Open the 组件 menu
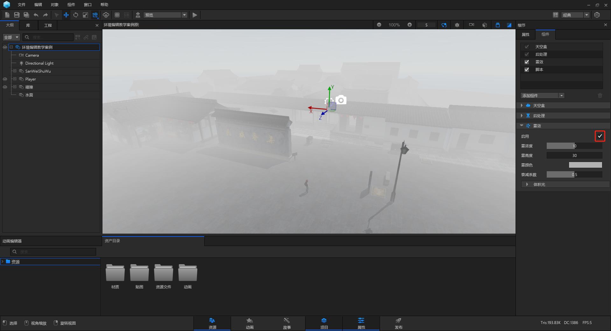Viewport: 611px width, 331px height. click(x=71, y=4)
